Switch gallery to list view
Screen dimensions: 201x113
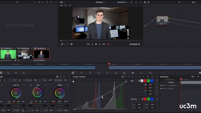[42, 2]
